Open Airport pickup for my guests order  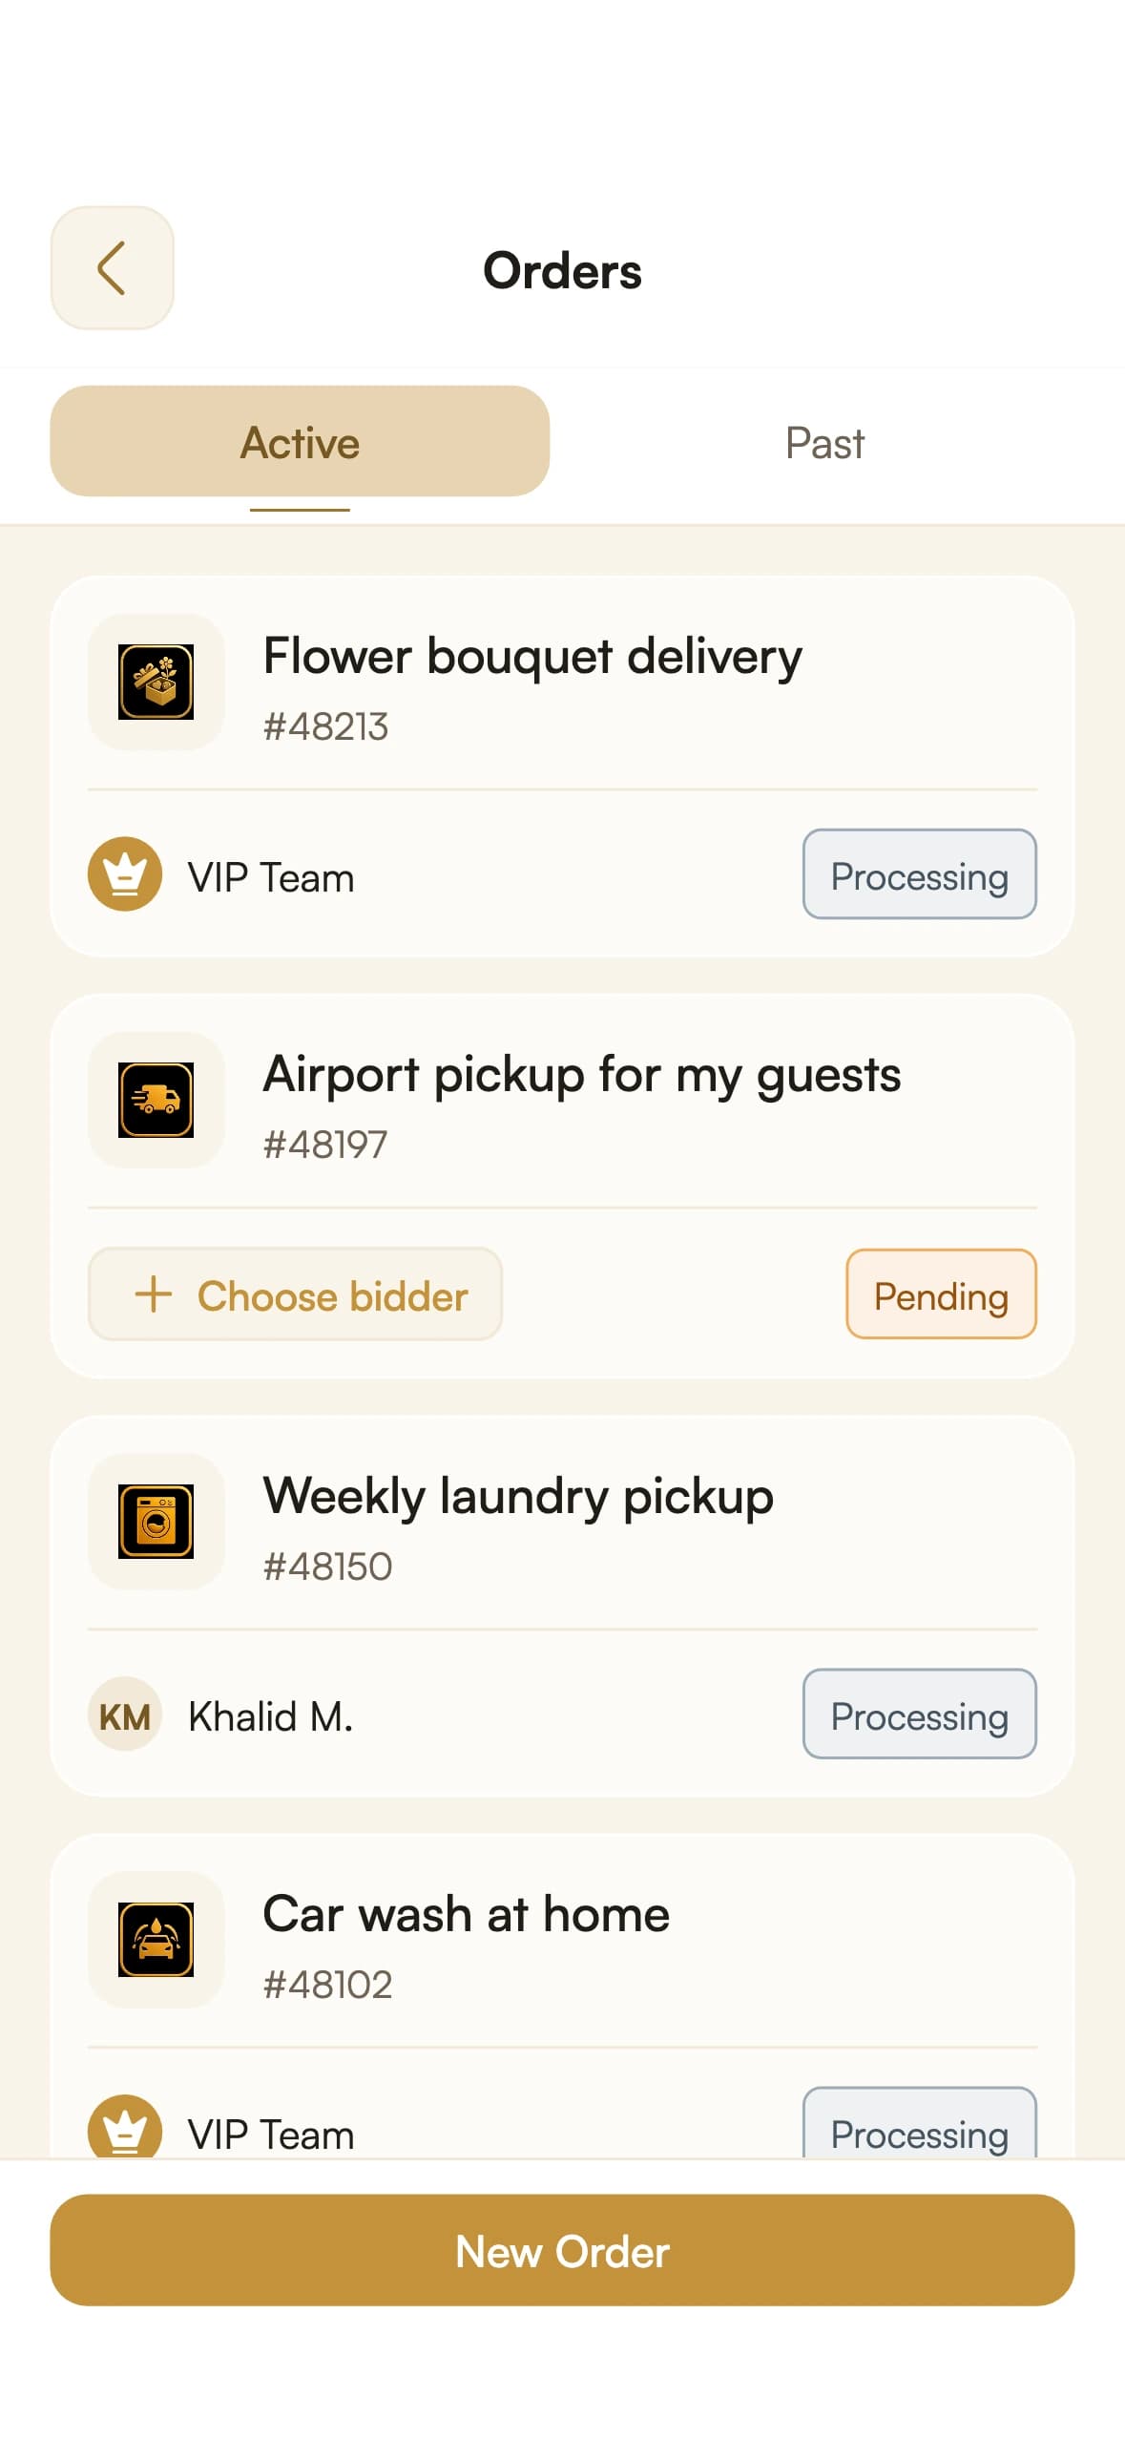[582, 1076]
